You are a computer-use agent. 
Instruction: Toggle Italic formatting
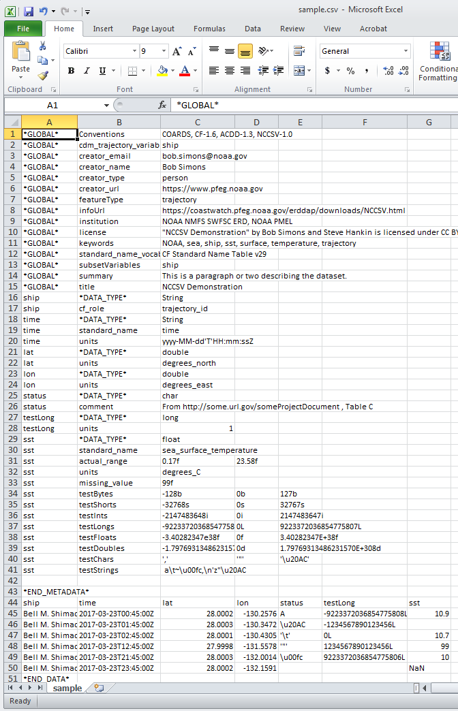click(86, 71)
